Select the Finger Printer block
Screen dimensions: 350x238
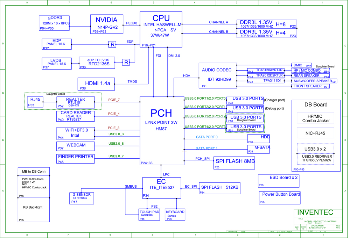[x=75, y=159]
